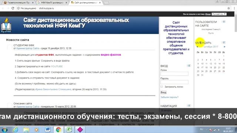Bookmark this page with the star icon
This screenshot has width=237, height=133.
228,8
